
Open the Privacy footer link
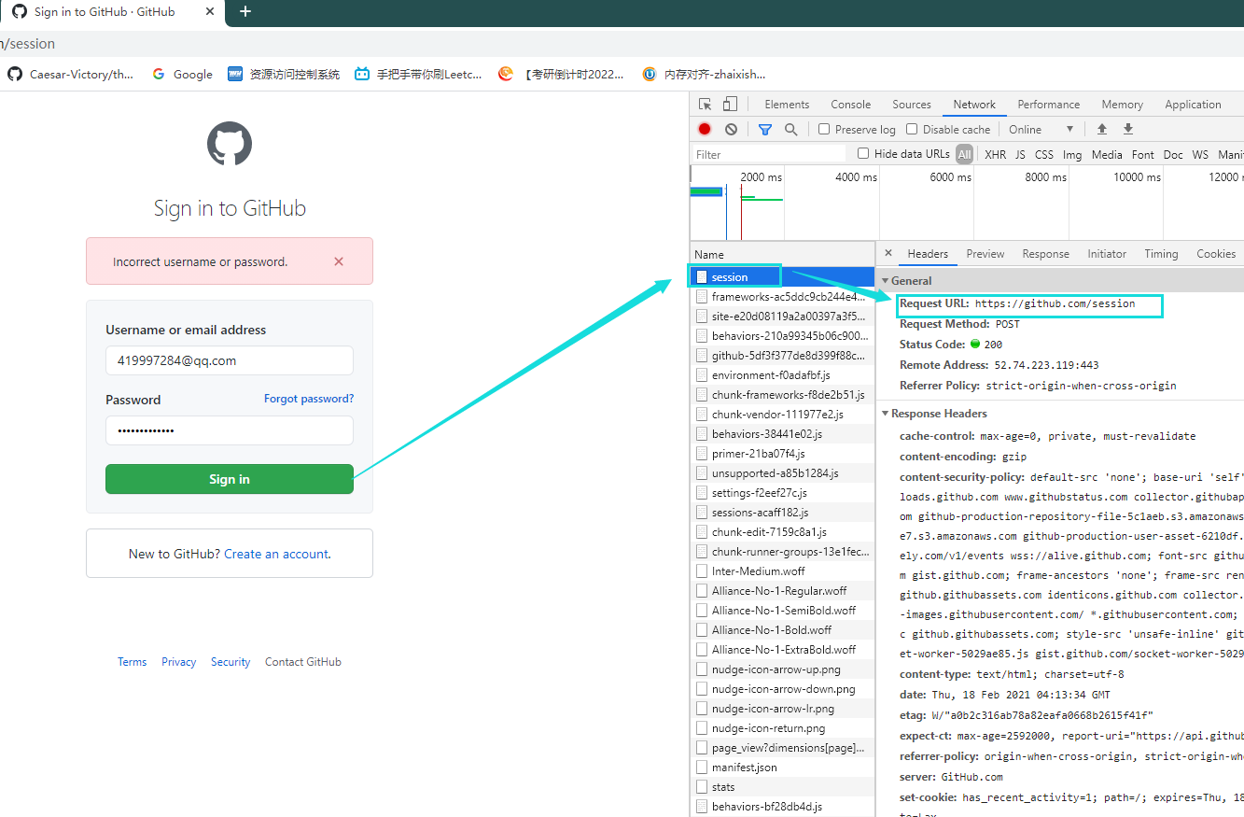click(178, 662)
